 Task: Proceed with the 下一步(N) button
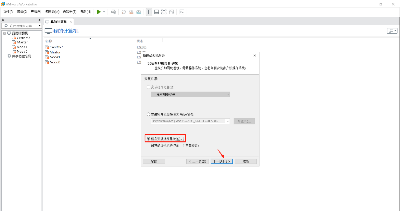[x=221, y=161]
